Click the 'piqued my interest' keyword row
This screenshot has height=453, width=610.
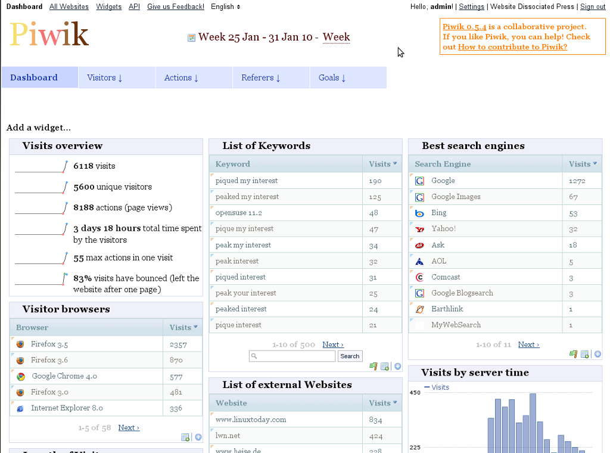(x=306, y=181)
